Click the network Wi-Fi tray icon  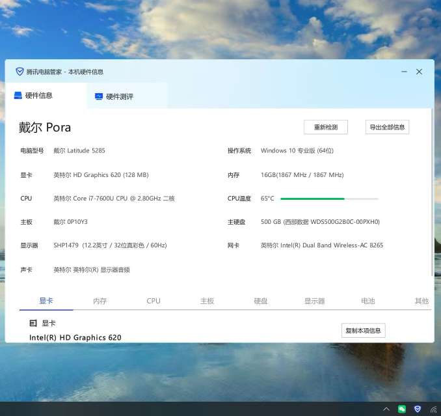pyautogui.click(x=433, y=409)
